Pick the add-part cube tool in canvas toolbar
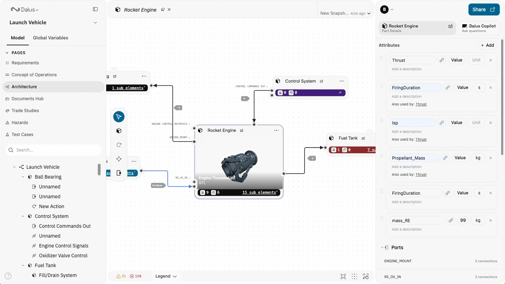This screenshot has width=505, height=284. coord(119,131)
